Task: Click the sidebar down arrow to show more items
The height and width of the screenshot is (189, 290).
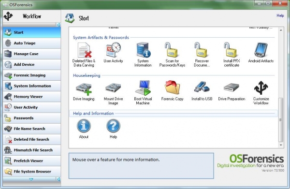Action: click(x=31, y=179)
